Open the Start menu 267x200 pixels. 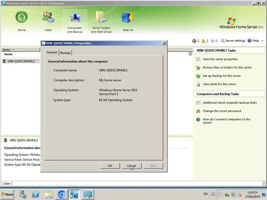7,194
